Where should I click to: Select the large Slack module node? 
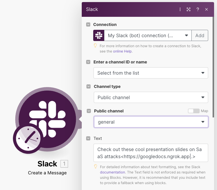tap(47, 119)
